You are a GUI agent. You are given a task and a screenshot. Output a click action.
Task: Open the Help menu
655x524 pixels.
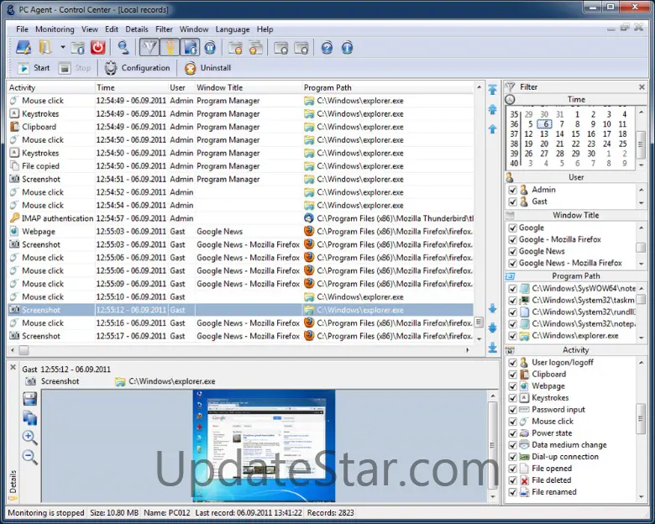(265, 29)
